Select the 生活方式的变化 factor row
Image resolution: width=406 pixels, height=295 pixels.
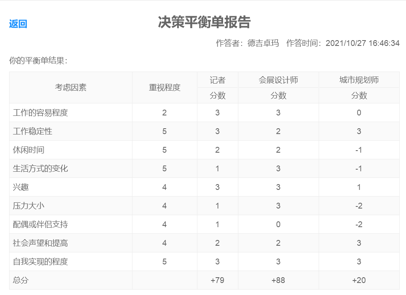(41, 169)
